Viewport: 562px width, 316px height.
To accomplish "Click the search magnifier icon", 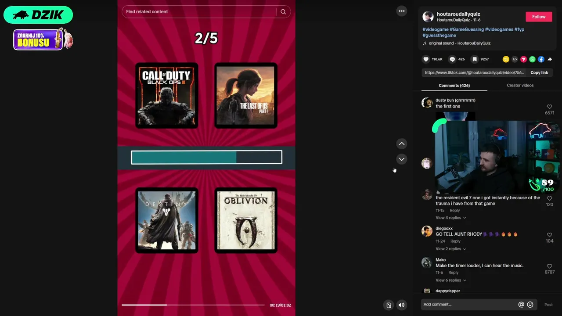I will pyautogui.click(x=283, y=12).
